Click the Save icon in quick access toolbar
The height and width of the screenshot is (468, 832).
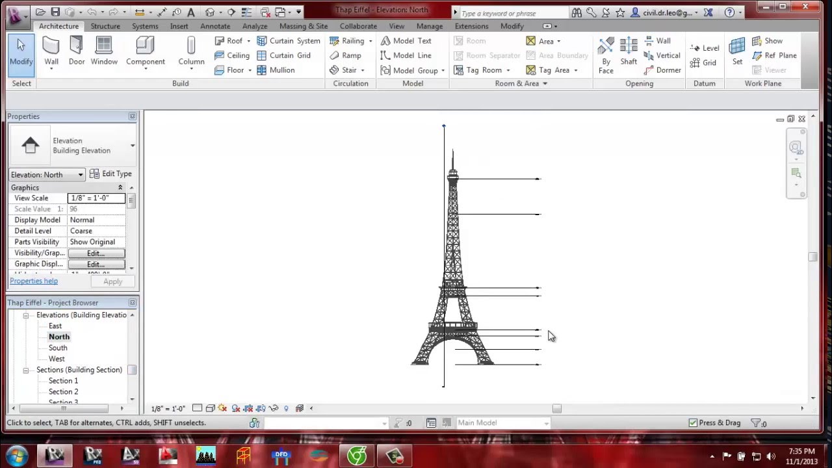55,12
